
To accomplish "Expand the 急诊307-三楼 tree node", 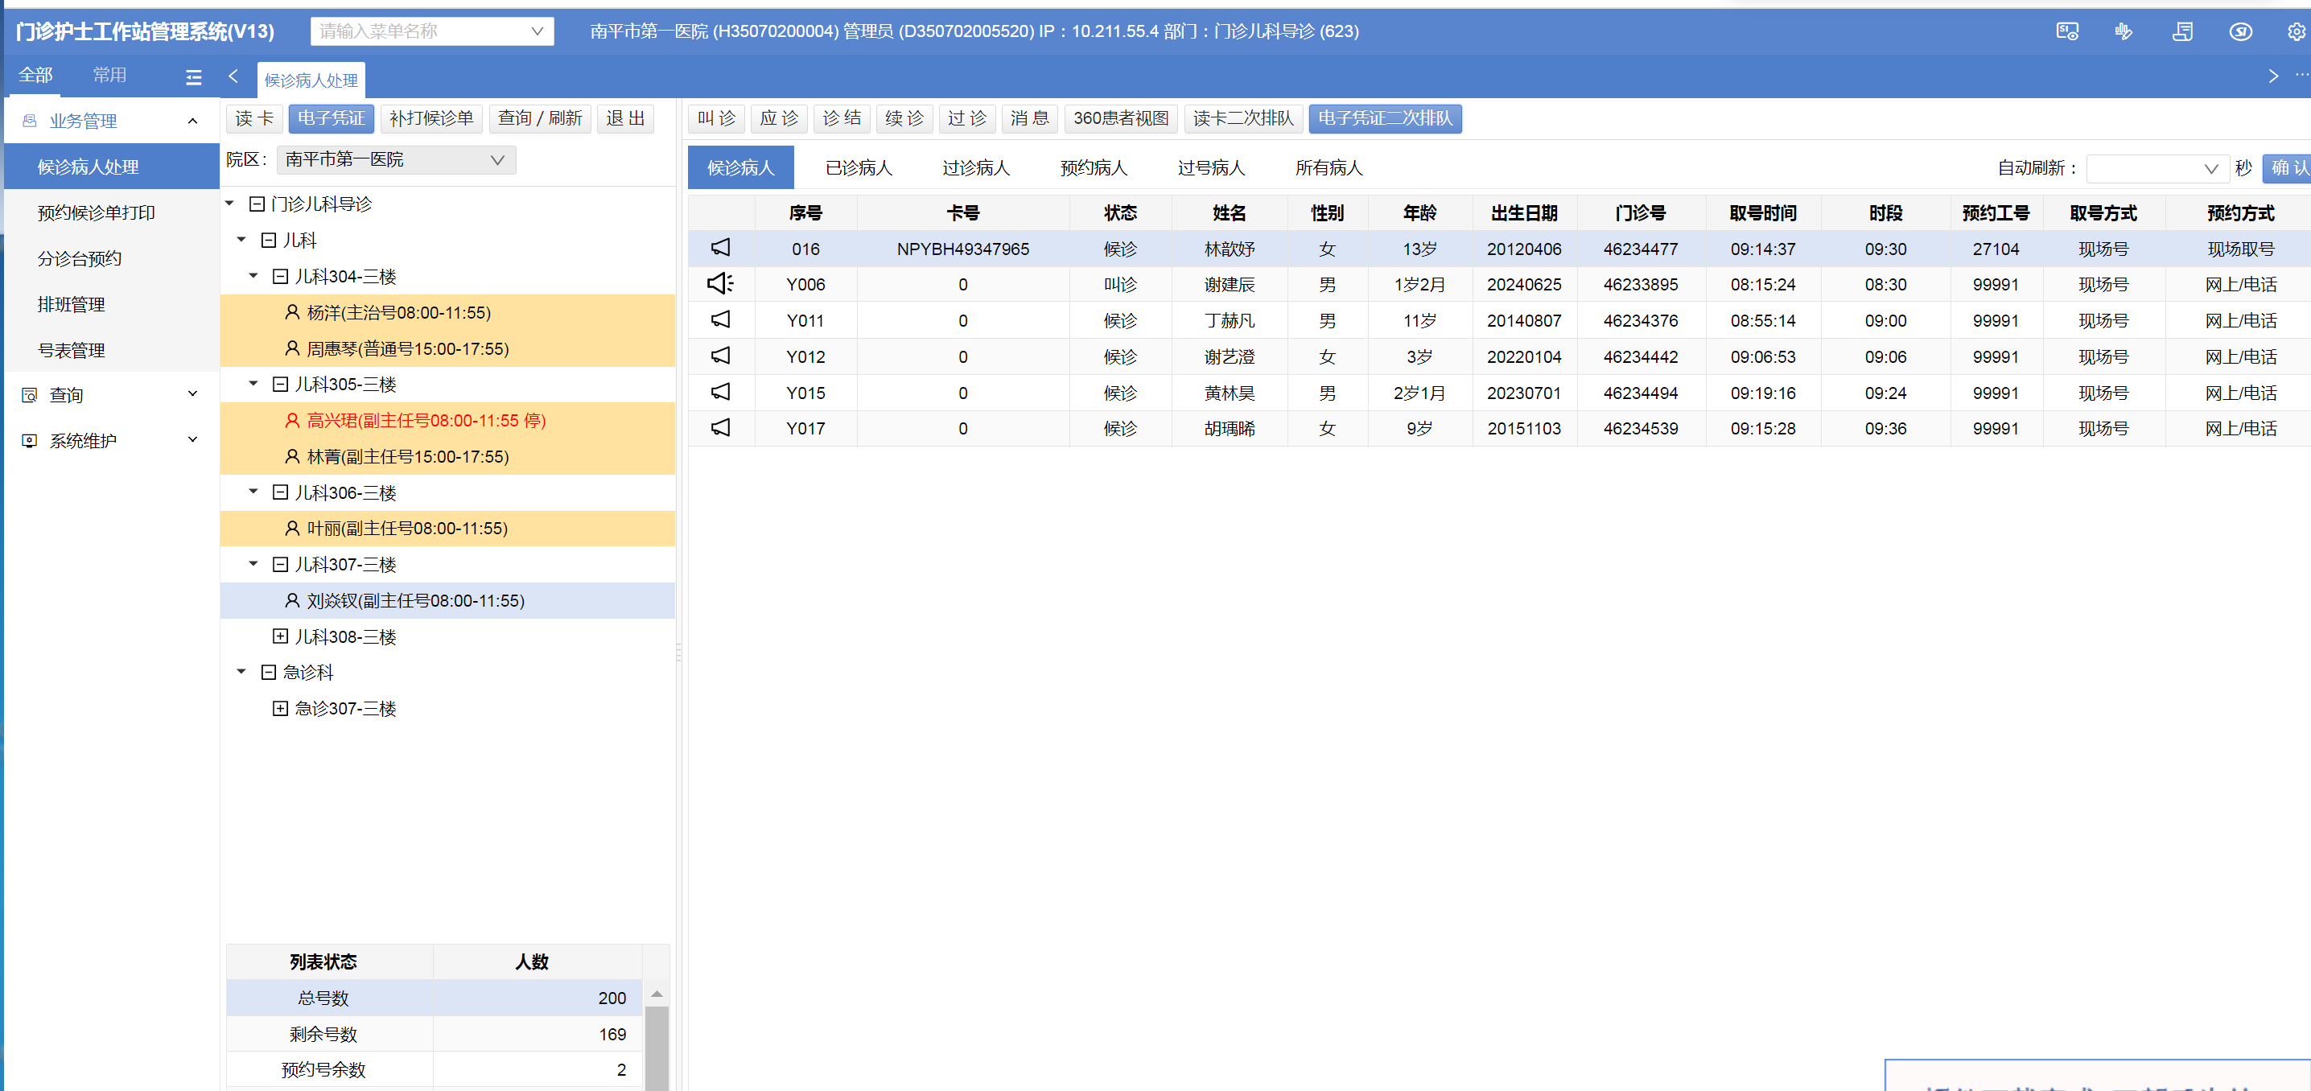I will coord(280,708).
